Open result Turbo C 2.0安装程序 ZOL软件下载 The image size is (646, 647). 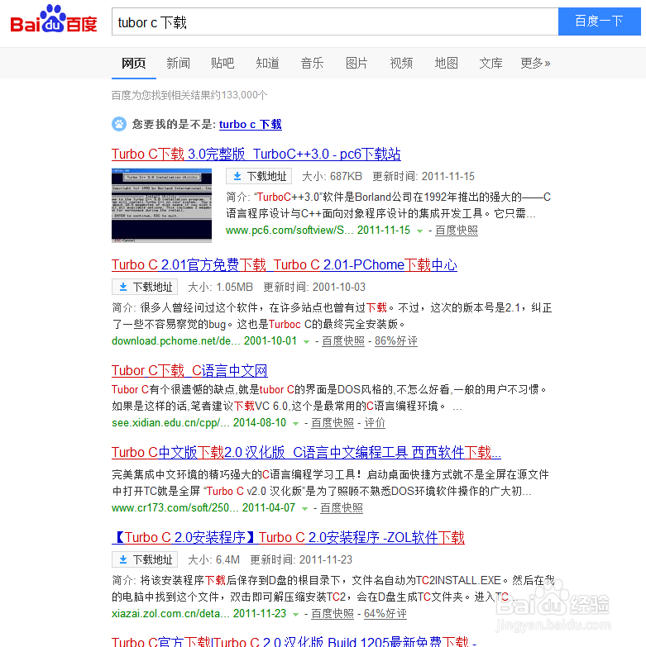pyautogui.click(x=289, y=537)
